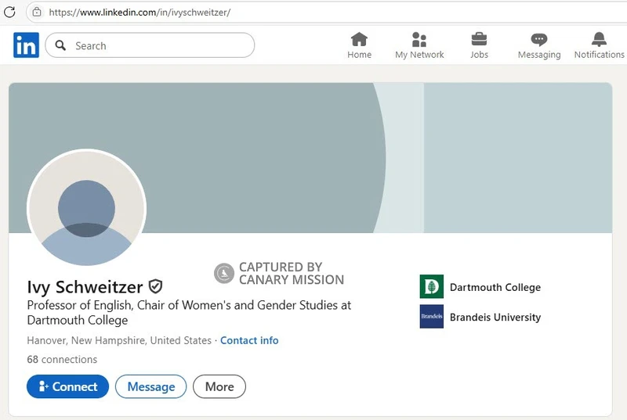
Task: Click the Professor of English headline text
Action: (x=189, y=313)
